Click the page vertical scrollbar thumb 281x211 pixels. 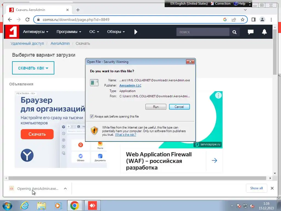point(275,52)
